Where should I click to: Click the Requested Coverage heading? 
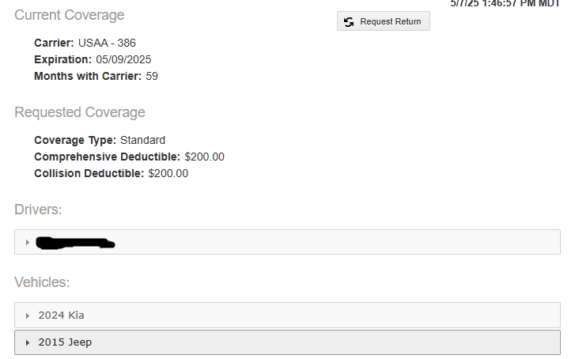coord(80,112)
